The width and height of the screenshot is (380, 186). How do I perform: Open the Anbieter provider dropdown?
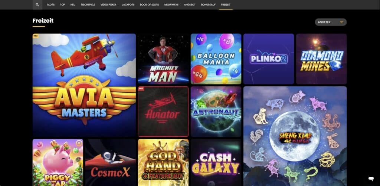[x=331, y=22]
